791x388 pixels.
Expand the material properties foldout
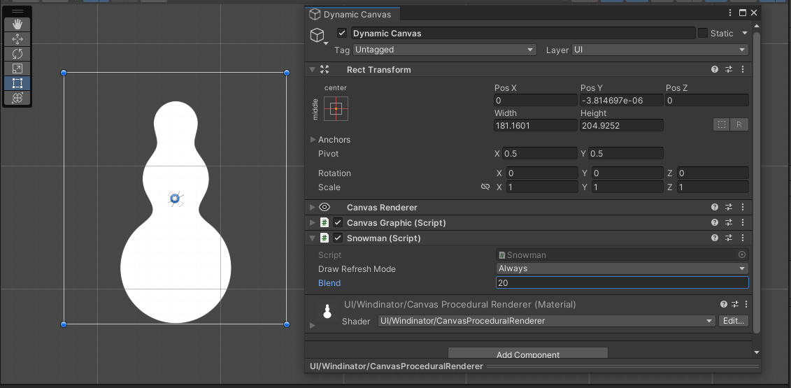(x=312, y=325)
